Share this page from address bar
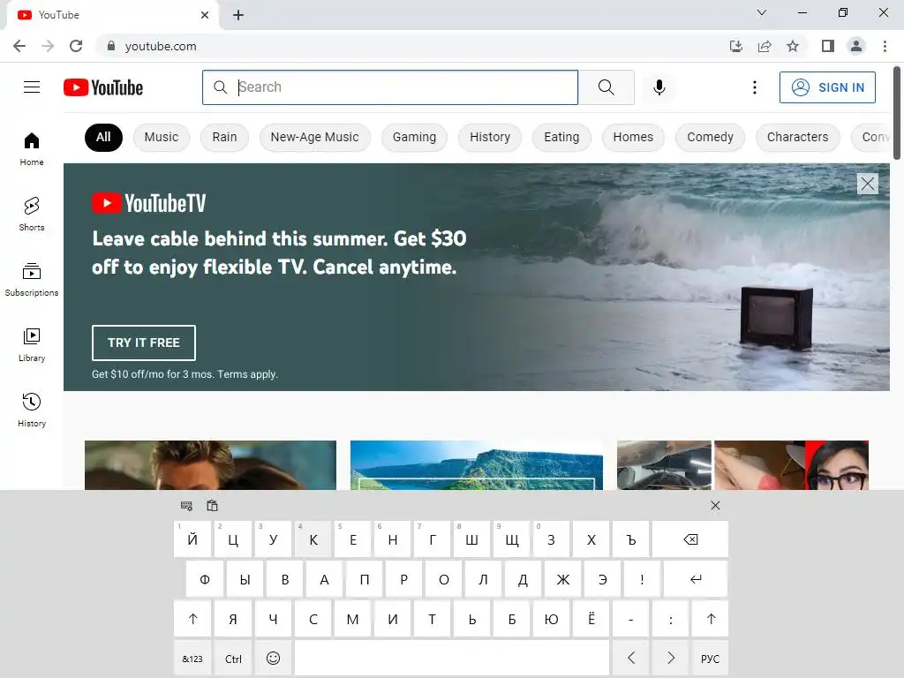Screen dimensions: 904x678 (x=765, y=46)
